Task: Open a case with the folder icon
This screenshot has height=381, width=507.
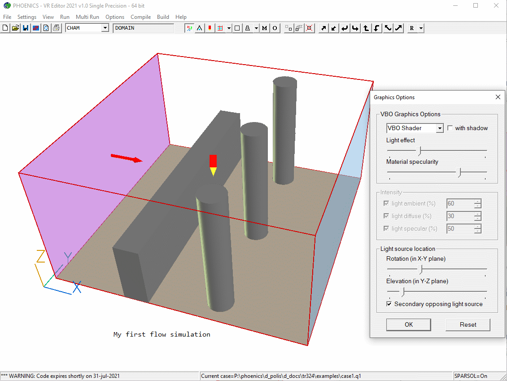Action: [15, 28]
